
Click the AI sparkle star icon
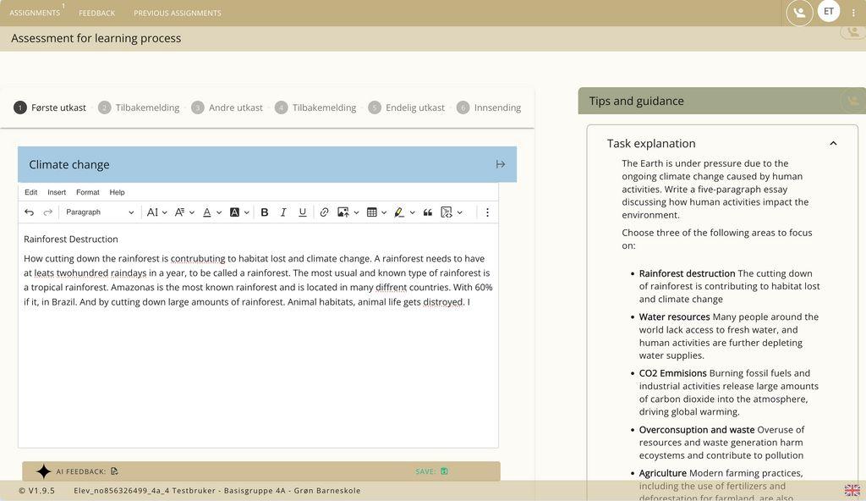(x=43, y=471)
